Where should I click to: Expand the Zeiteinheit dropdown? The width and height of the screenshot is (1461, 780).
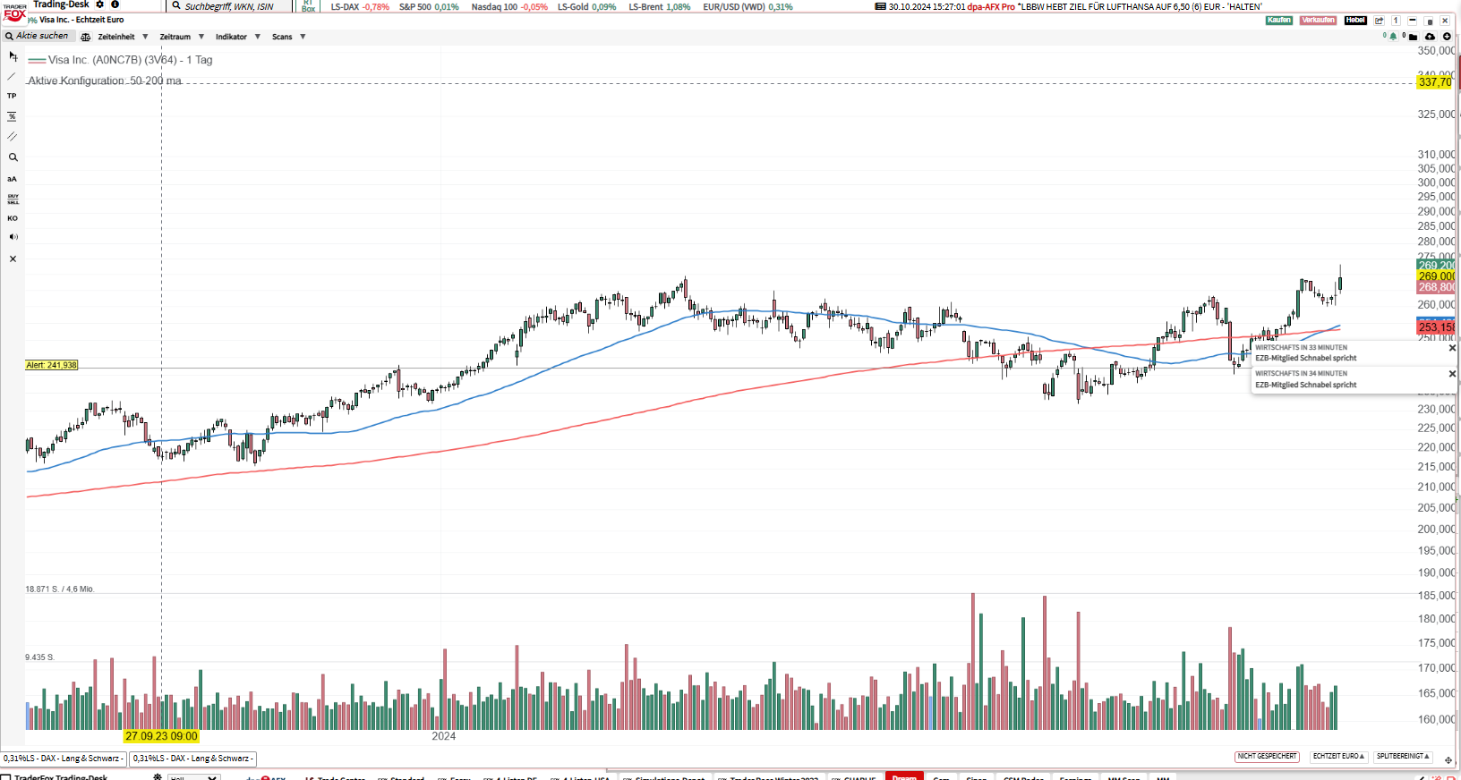point(122,37)
